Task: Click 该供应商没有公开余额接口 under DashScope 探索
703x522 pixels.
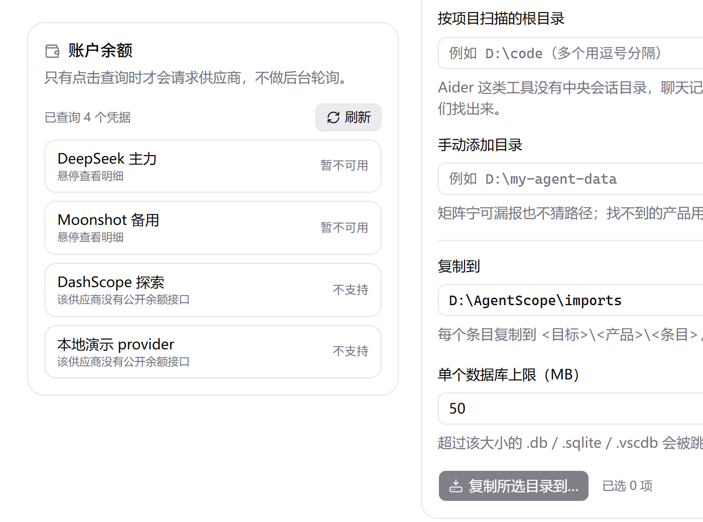Action: [x=124, y=300]
